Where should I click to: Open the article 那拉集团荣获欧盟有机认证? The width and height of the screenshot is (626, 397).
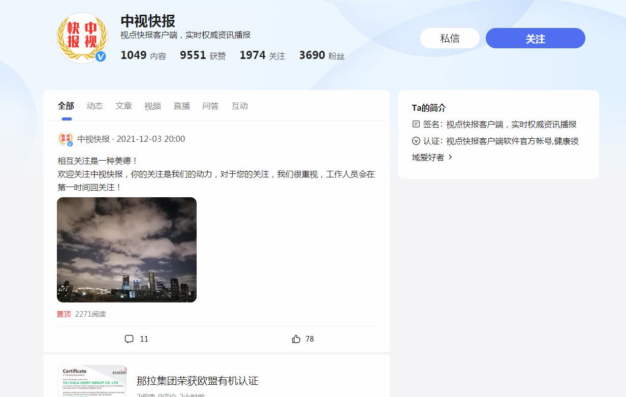point(198,381)
